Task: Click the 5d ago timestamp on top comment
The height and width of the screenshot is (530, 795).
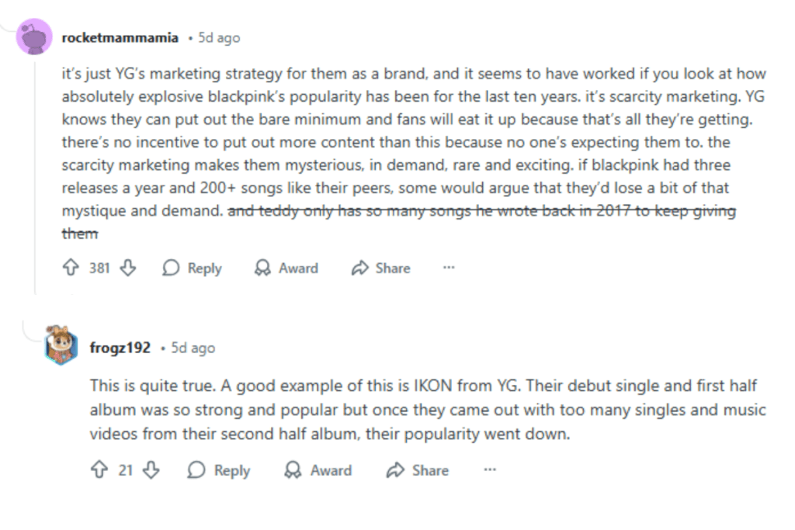Action: click(220, 36)
